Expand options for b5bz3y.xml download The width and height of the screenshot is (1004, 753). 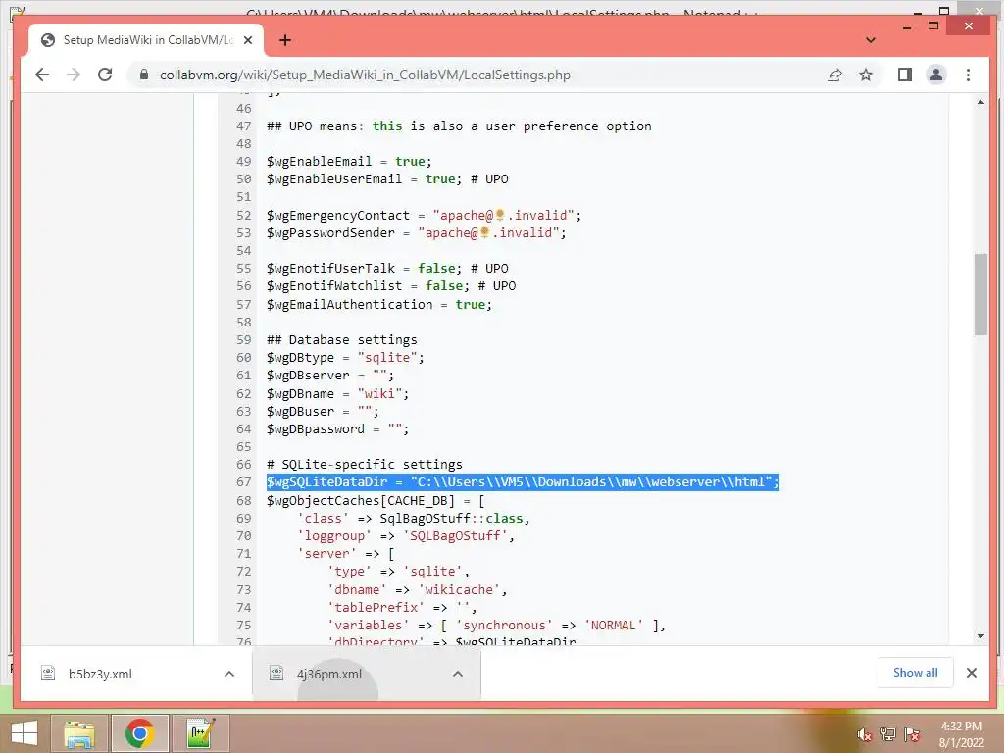pyautogui.click(x=229, y=674)
